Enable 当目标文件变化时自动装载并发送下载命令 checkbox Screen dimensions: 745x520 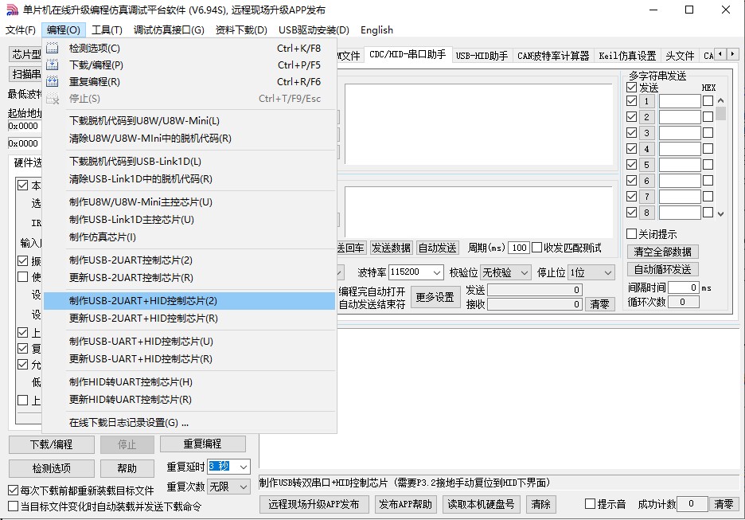[14, 506]
